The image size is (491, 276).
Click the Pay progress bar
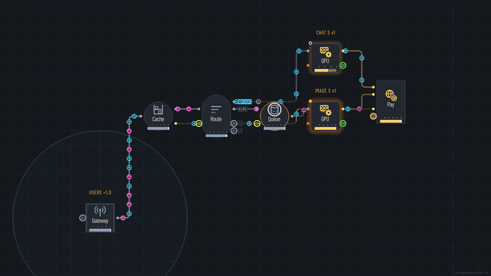click(x=390, y=121)
